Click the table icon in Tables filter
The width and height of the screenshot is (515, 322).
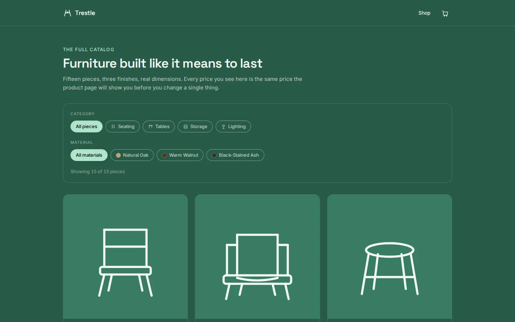(x=151, y=127)
